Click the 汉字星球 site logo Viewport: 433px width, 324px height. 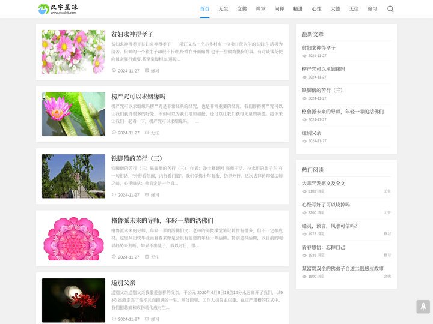[x=58, y=9]
